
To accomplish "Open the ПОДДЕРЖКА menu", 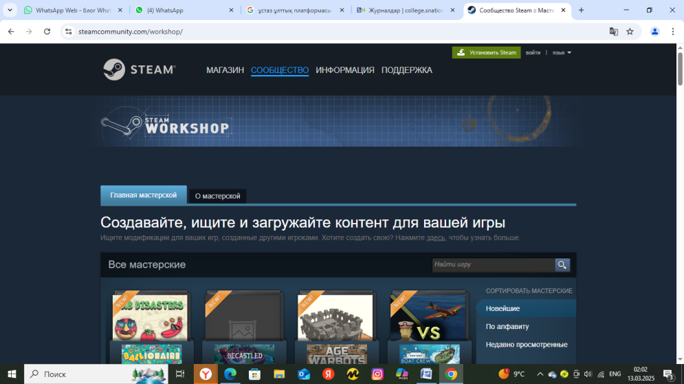I will [x=406, y=70].
